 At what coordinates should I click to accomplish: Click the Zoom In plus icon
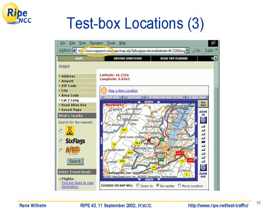[203, 120]
